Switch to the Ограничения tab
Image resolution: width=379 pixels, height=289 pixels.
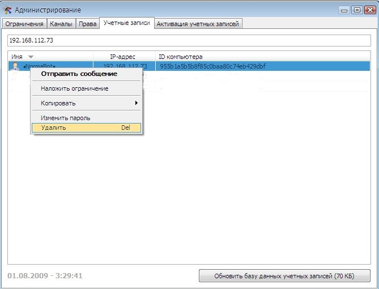(24, 24)
